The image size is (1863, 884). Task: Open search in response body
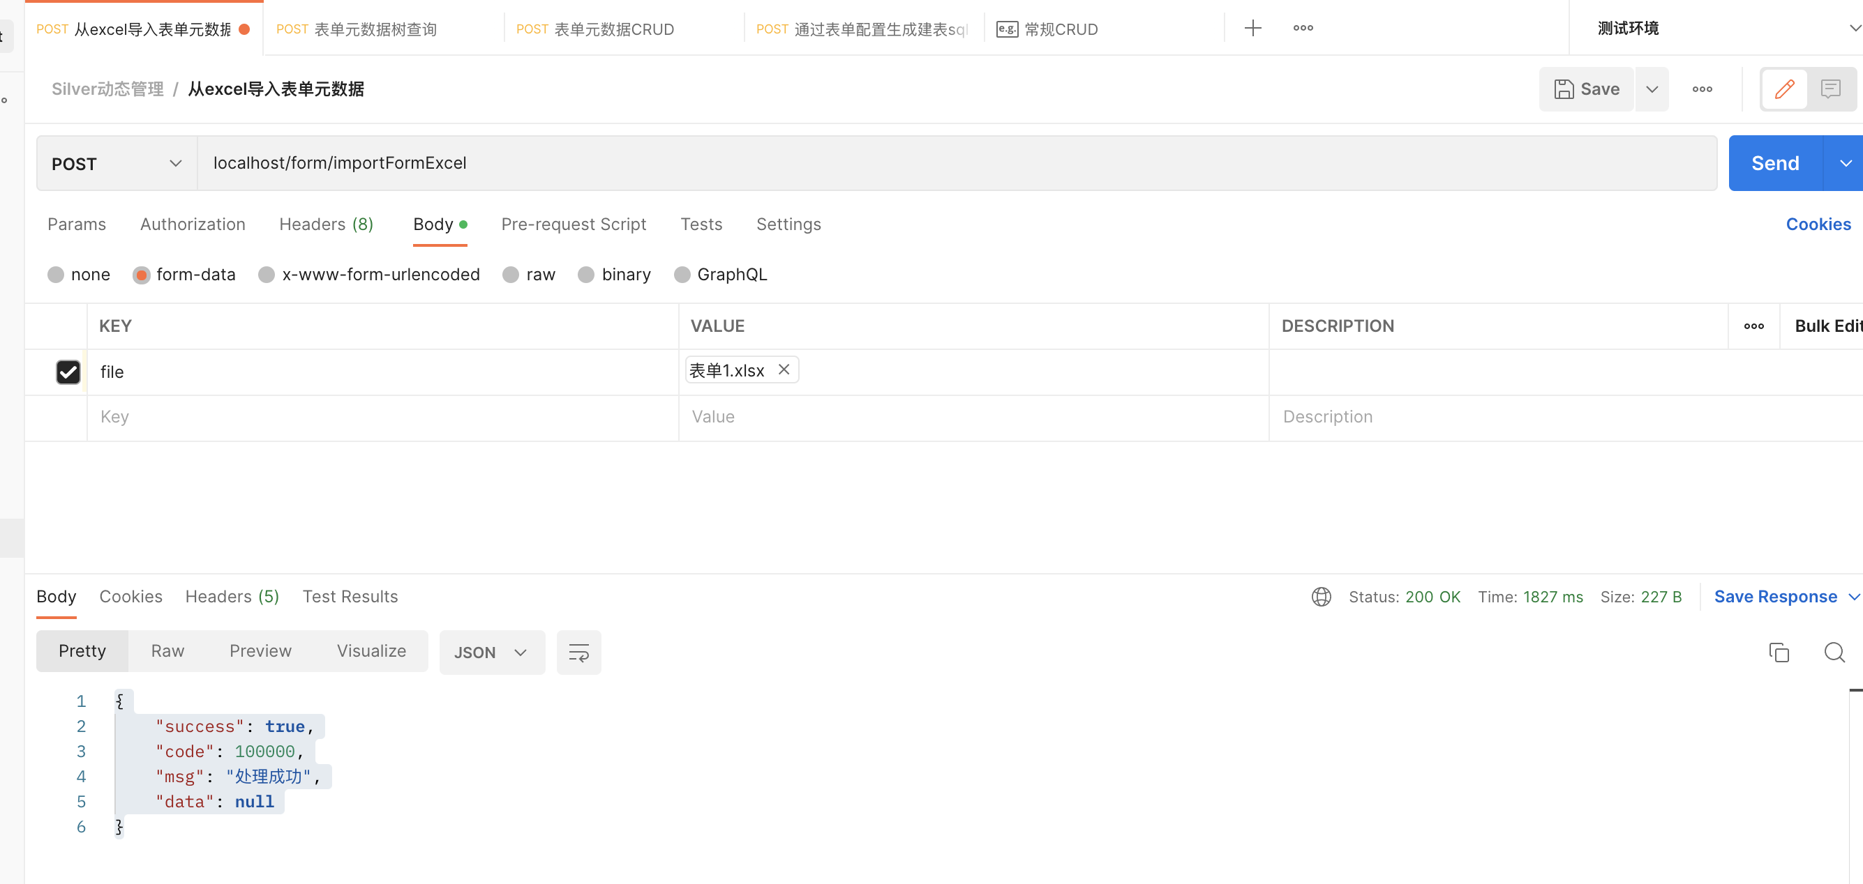pos(1835,652)
